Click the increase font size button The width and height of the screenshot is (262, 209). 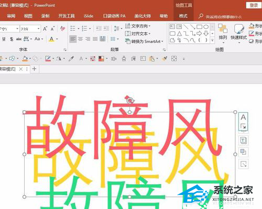(x=45, y=29)
